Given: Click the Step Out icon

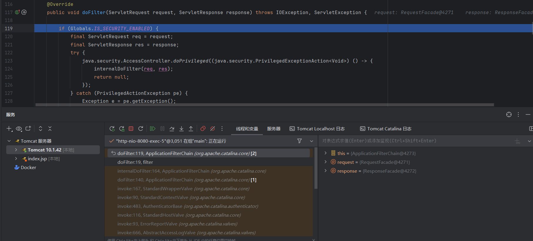Looking at the screenshot, I should tap(191, 129).
